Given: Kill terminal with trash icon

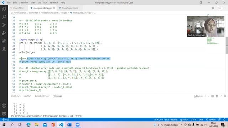Looking at the screenshot, I should [x=217, y=96].
